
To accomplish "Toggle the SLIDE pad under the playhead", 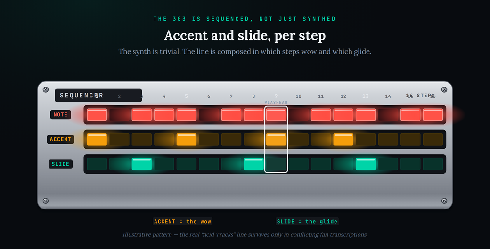I will (x=276, y=164).
